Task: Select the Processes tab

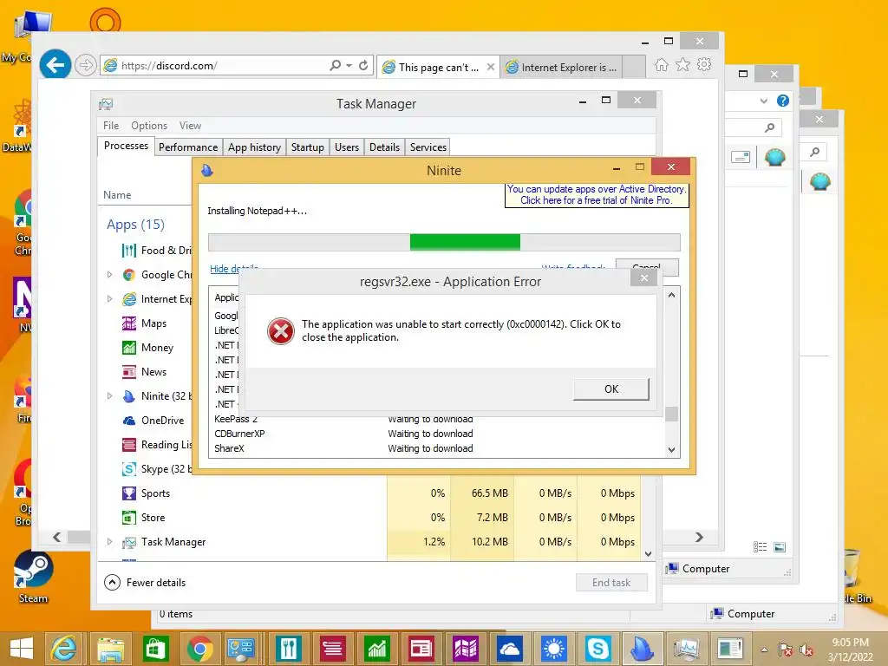Action: pyautogui.click(x=126, y=146)
